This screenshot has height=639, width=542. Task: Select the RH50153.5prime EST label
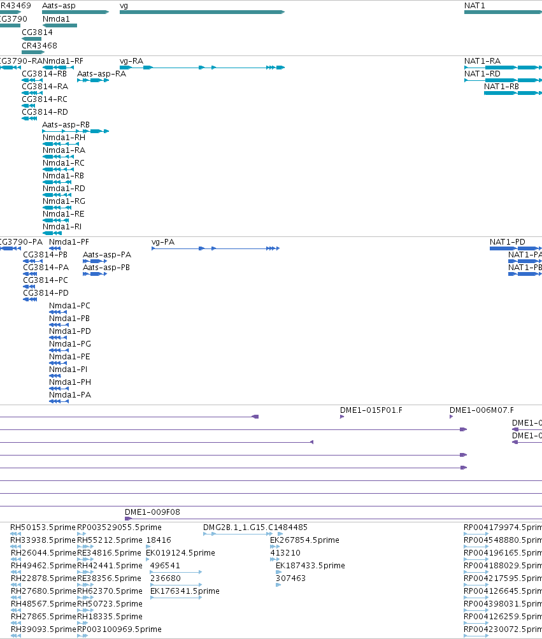coord(43,528)
